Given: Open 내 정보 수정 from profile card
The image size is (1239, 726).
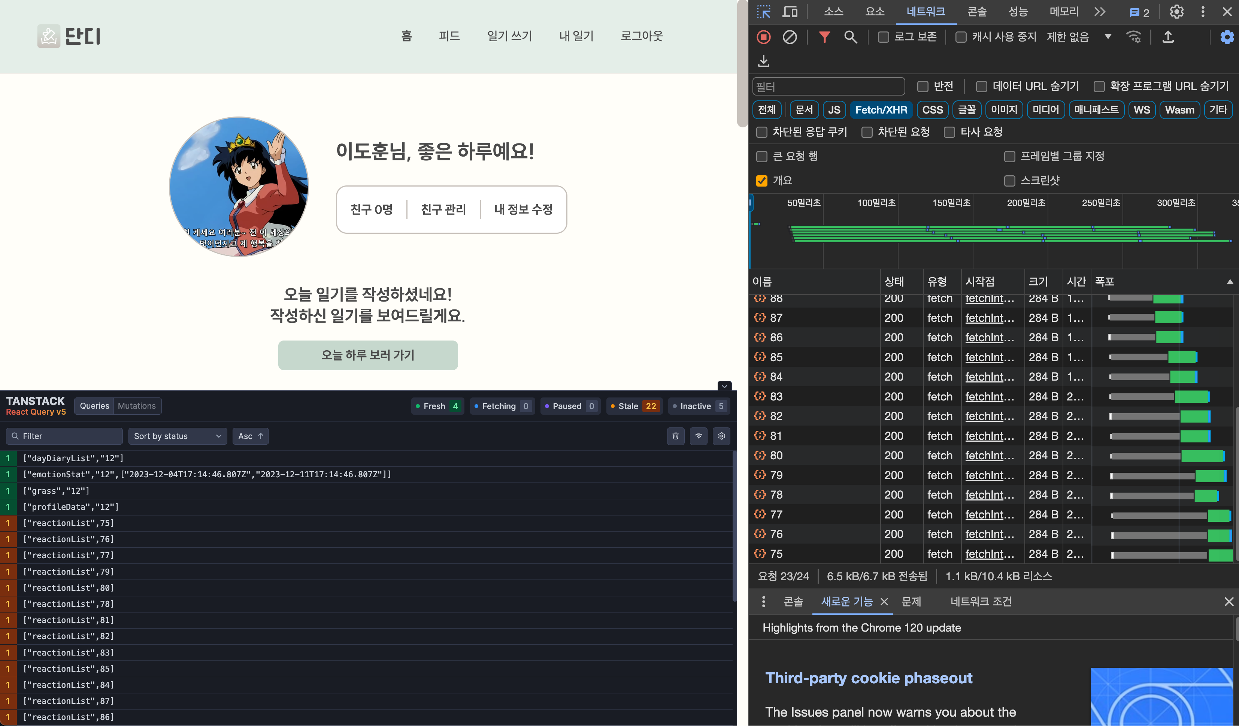Looking at the screenshot, I should [x=523, y=209].
